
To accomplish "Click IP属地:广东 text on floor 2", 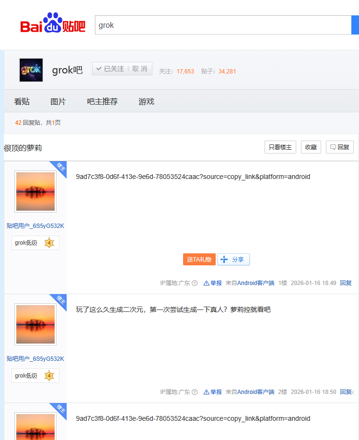I will click(175, 392).
